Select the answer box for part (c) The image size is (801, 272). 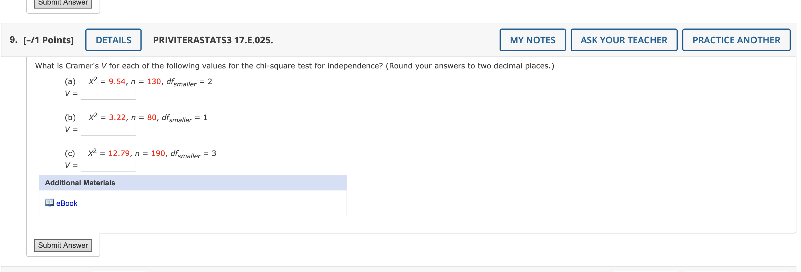coord(108,165)
